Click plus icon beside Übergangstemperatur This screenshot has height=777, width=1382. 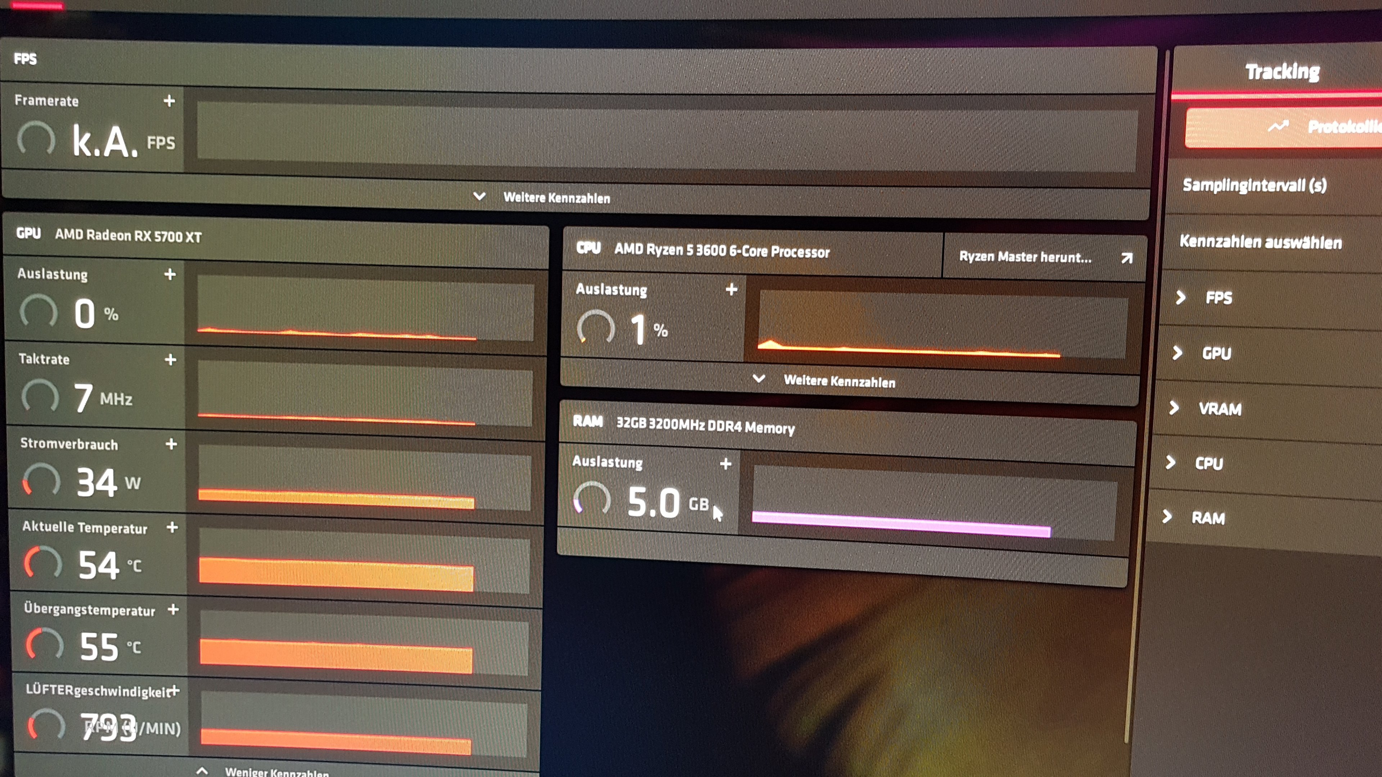coord(173,610)
